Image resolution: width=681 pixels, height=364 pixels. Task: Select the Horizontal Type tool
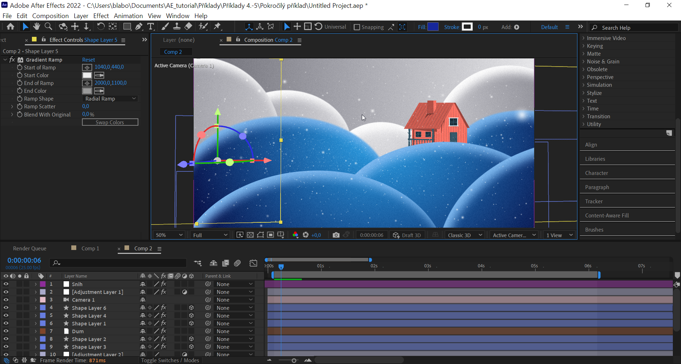click(x=151, y=27)
